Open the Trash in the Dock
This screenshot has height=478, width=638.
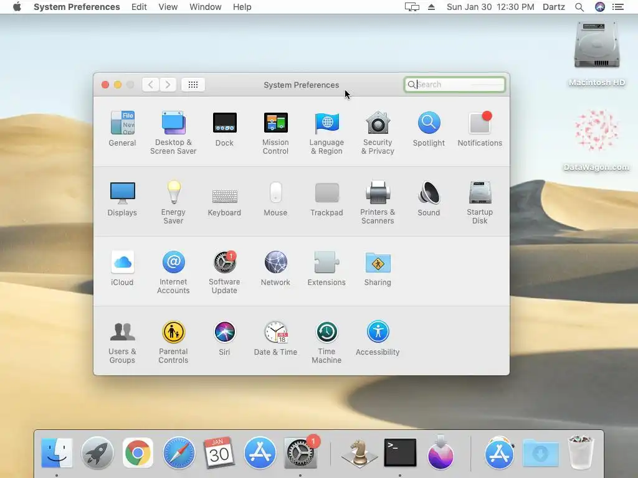coord(581,452)
